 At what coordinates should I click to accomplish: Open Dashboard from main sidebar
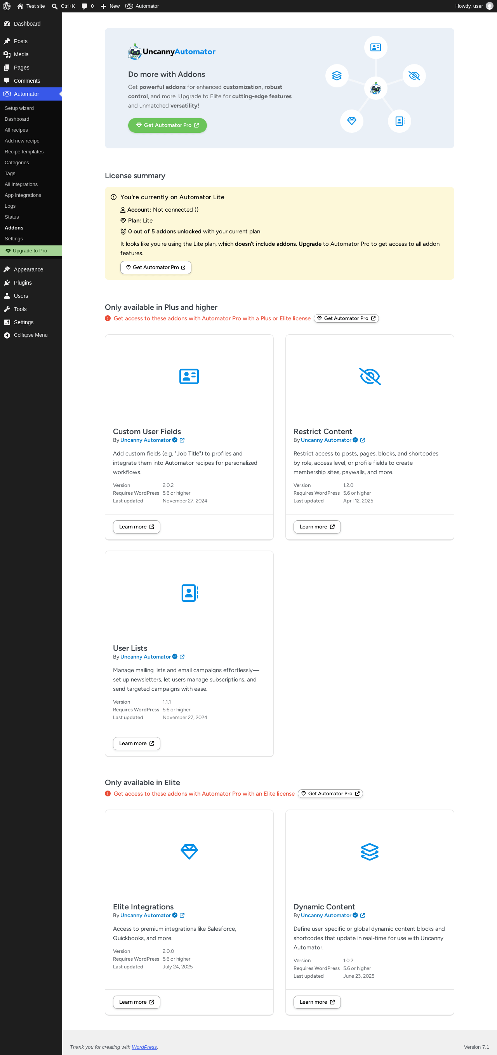(x=31, y=24)
